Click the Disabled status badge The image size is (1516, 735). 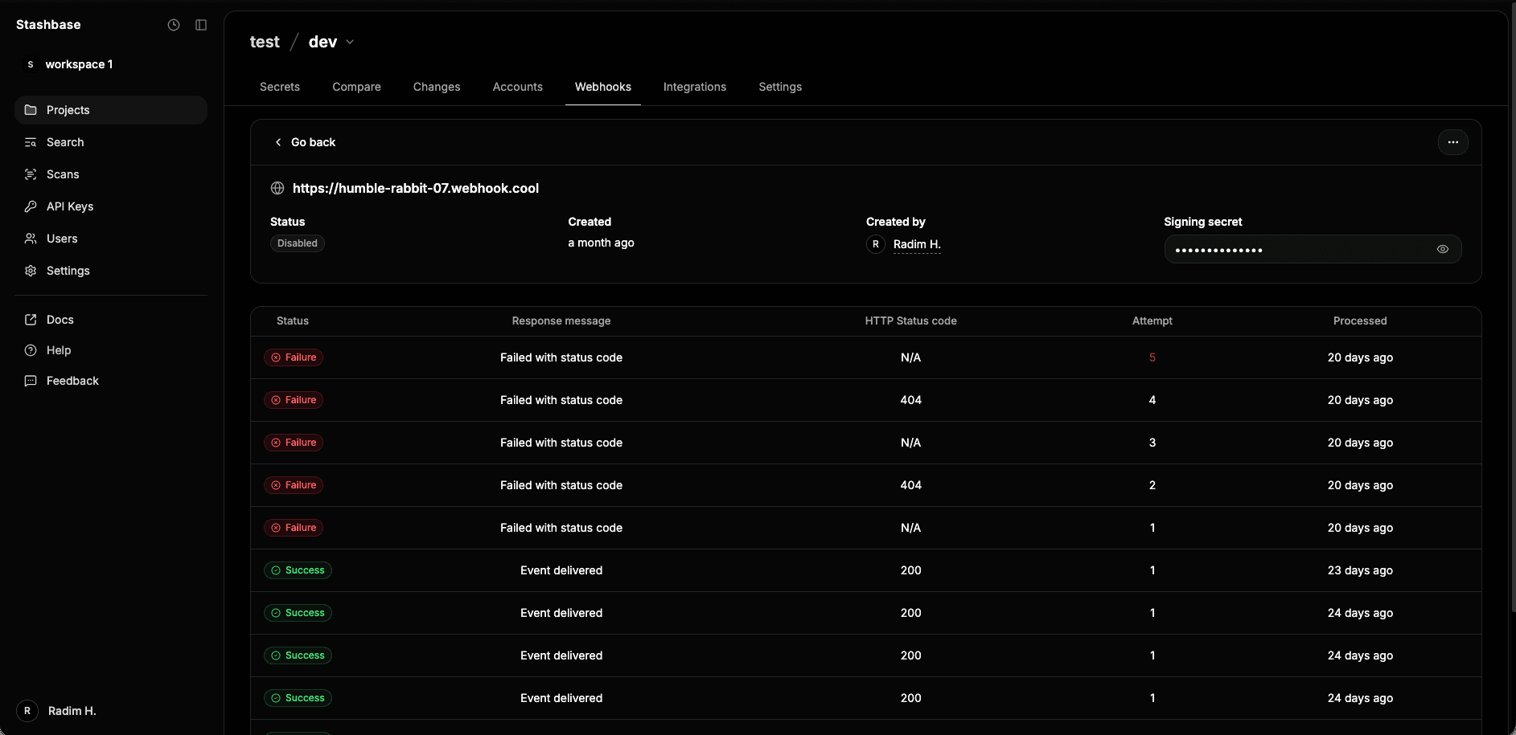click(x=298, y=243)
